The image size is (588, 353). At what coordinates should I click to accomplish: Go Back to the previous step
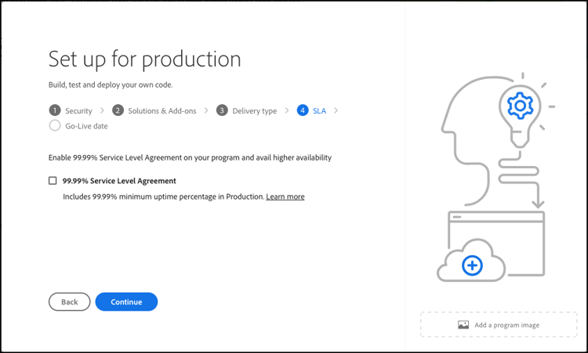tap(69, 301)
